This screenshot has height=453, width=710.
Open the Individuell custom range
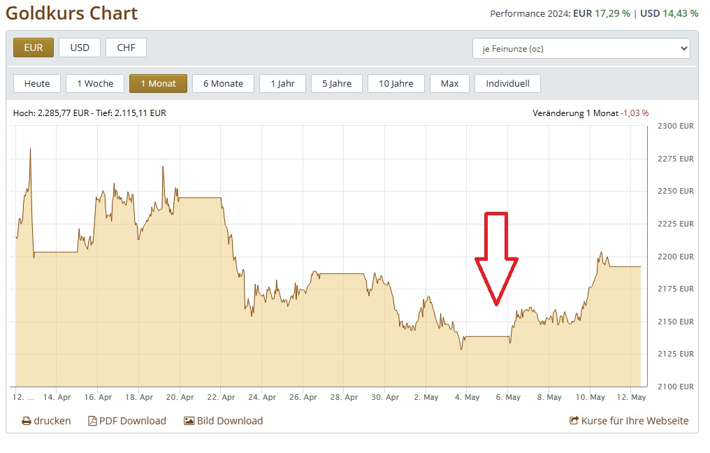(x=507, y=83)
